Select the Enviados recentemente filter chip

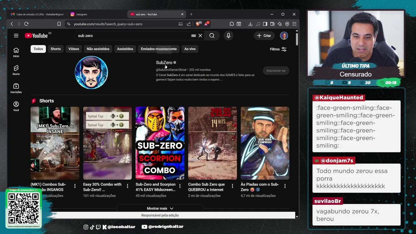(159, 49)
